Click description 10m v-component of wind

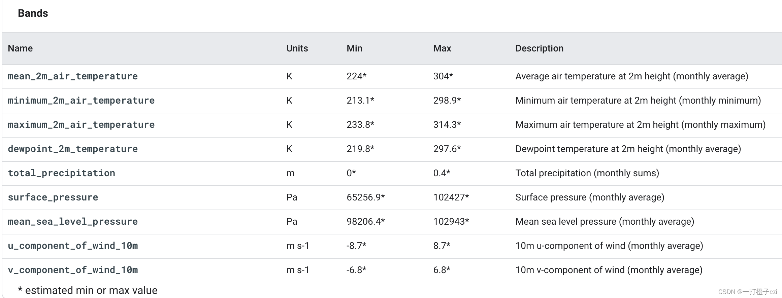609,270
